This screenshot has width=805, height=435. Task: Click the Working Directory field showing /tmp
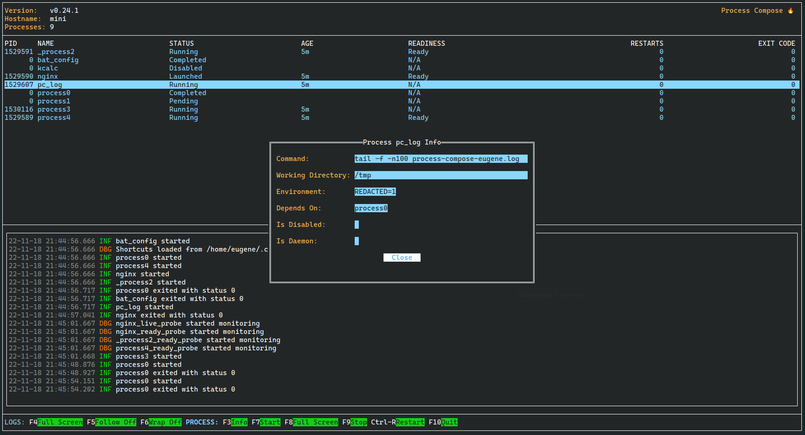point(441,175)
